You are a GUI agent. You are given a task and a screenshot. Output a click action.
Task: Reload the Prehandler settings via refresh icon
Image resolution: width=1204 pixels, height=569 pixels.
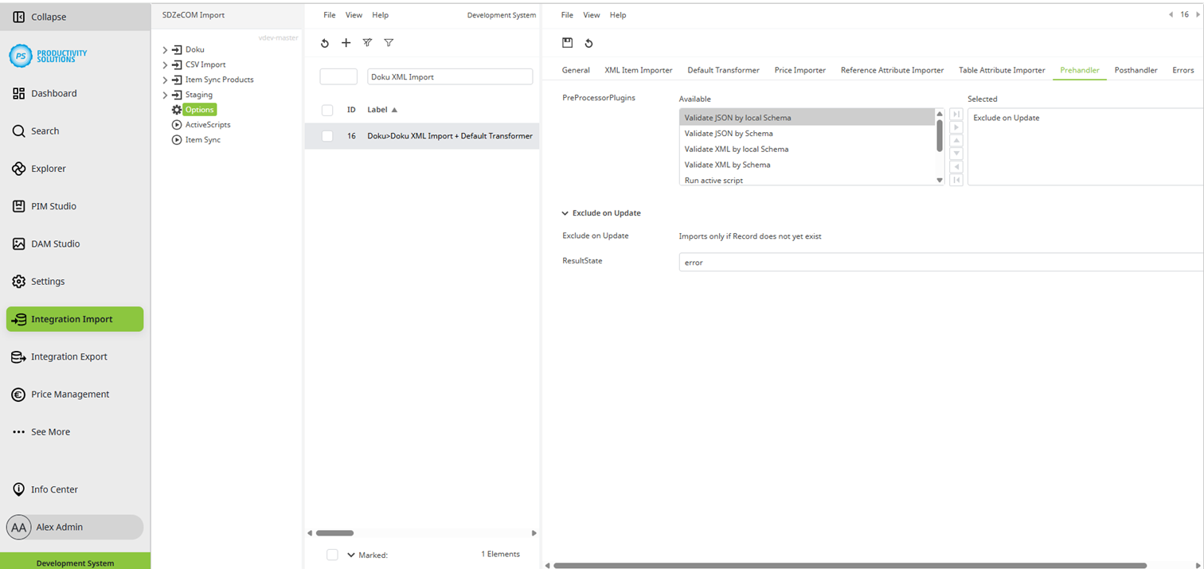[587, 43]
